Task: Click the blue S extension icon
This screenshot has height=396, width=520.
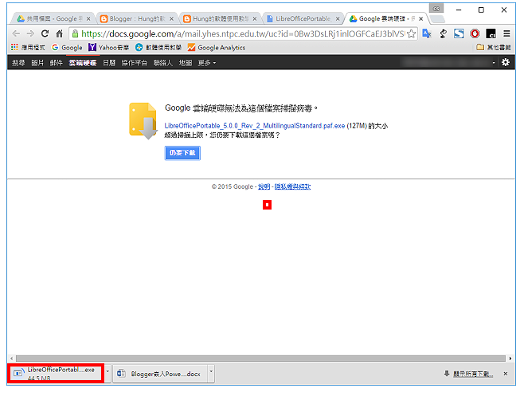Action: (459, 33)
